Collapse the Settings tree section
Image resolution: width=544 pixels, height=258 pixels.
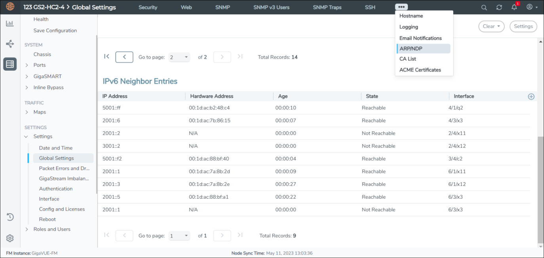coord(27,137)
